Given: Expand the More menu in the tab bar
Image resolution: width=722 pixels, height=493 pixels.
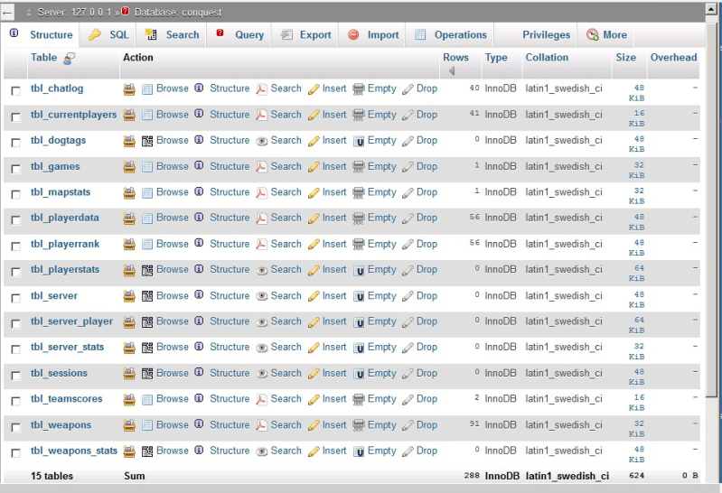Looking at the screenshot, I should pyautogui.click(x=606, y=35).
